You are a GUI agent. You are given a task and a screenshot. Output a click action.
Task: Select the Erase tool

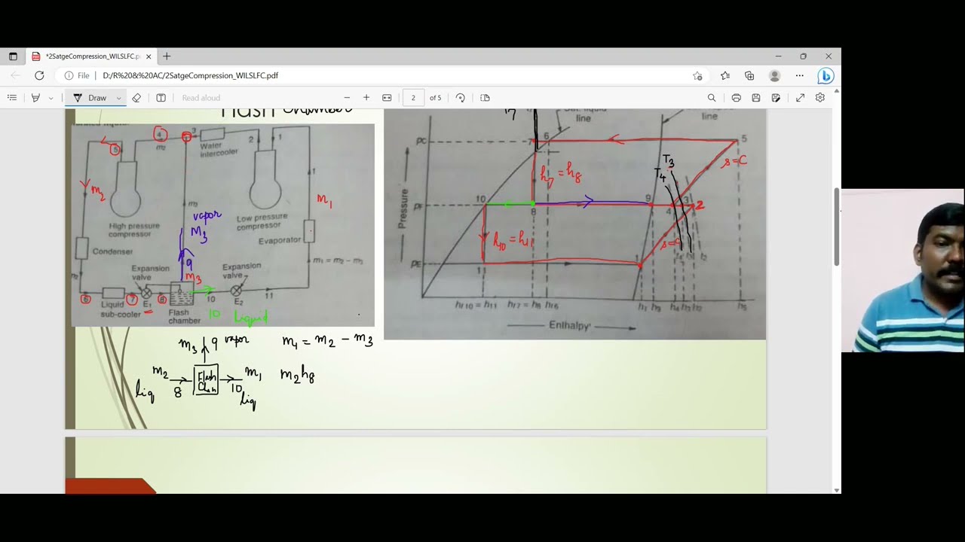click(x=136, y=98)
